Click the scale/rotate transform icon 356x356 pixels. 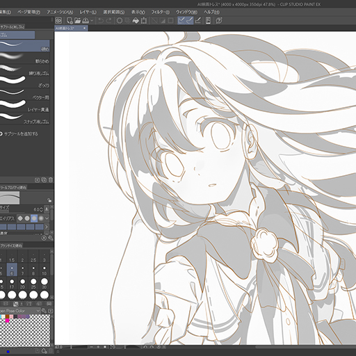144,21
